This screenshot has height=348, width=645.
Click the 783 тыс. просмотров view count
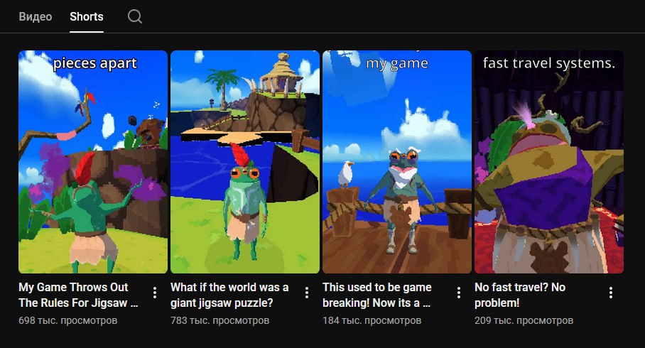click(220, 320)
